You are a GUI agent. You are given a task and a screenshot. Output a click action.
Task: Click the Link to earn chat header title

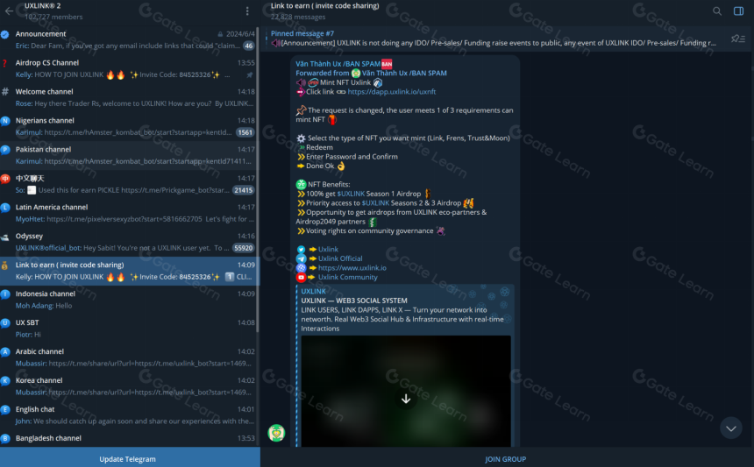[324, 6]
